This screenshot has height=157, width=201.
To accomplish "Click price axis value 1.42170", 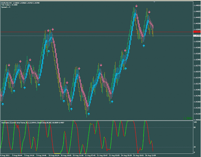I will click(x=197, y=84).
